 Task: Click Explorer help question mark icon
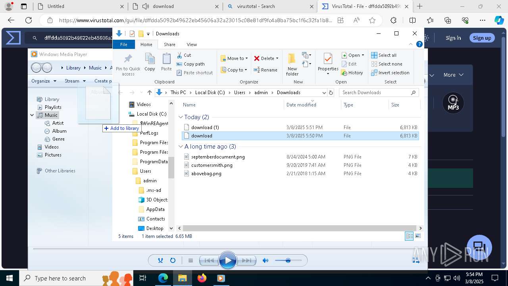[419, 44]
